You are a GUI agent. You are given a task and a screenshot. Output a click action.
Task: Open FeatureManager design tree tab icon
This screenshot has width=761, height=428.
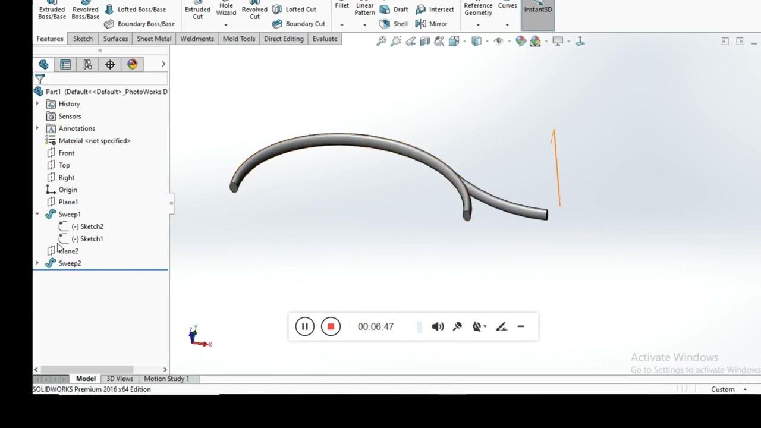(x=43, y=64)
